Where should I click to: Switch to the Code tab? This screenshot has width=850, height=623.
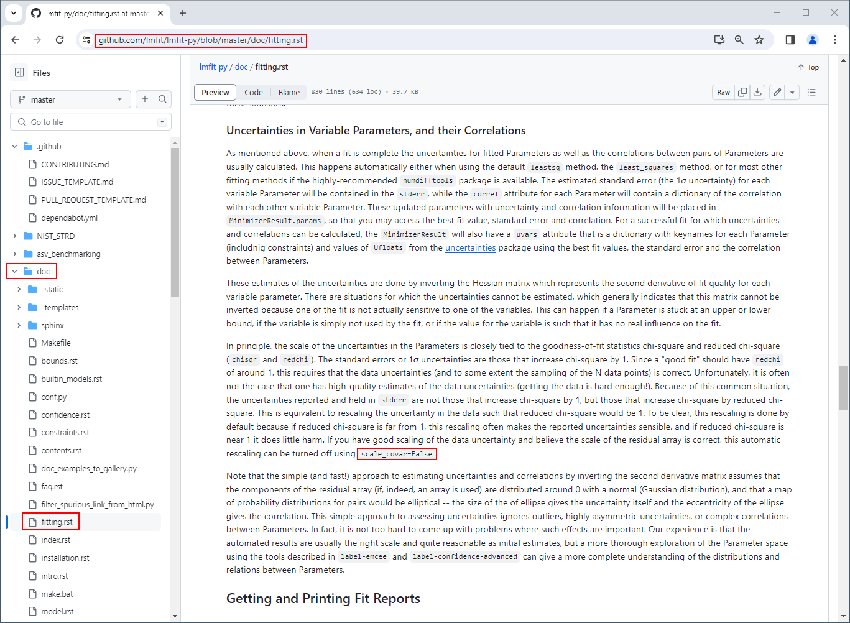254,92
